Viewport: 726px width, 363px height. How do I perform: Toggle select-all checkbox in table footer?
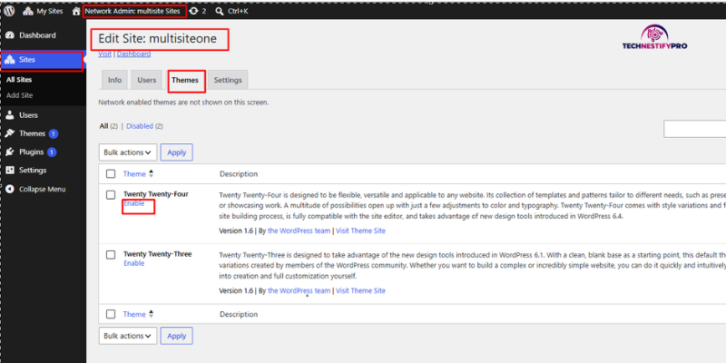coord(111,314)
